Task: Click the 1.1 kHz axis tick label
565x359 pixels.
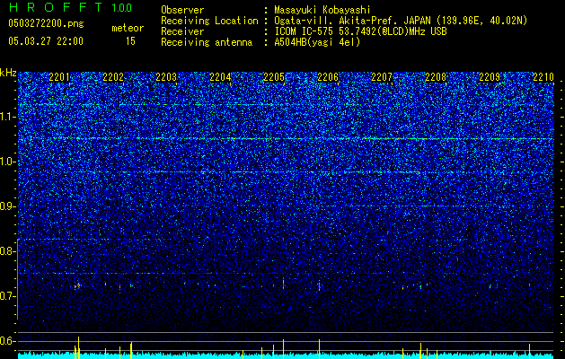Action: click(x=8, y=117)
